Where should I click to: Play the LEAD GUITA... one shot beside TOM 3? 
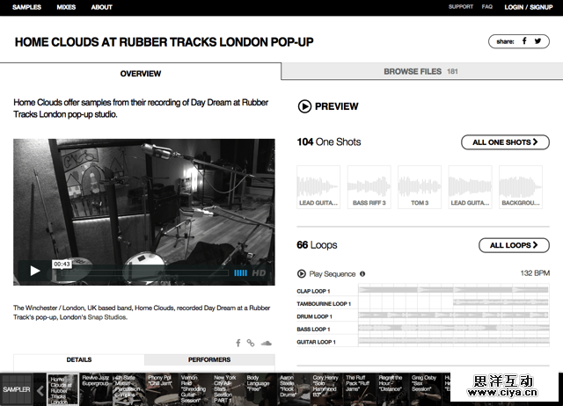click(x=470, y=187)
